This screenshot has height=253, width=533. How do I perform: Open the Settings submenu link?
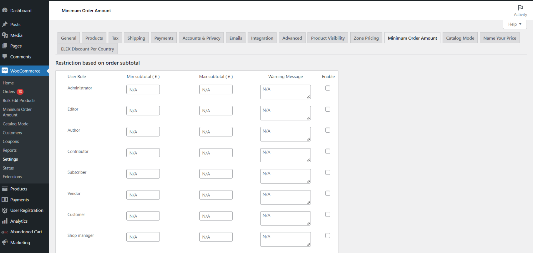10,159
